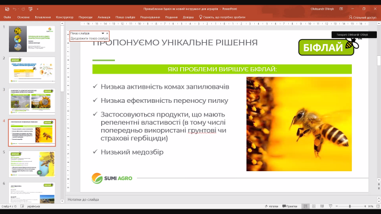Image resolution: width=381 pixels, height=214 pixels.
Task: Open the Показ слайдів ribbon tab
Action: pos(126,17)
